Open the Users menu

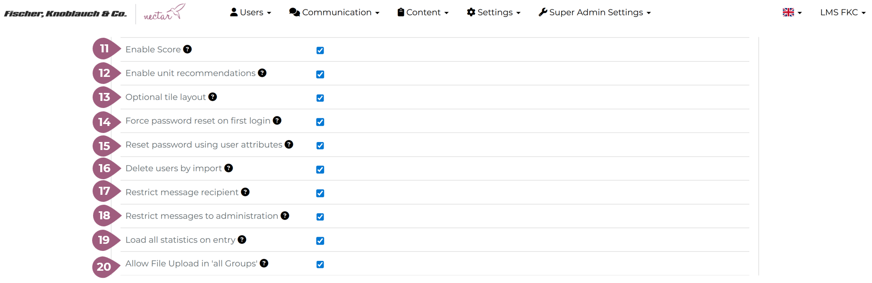[x=250, y=13]
